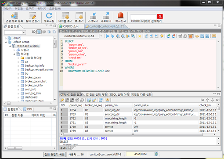The height and width of the screenshot is (159, 224).
Task: Click the 내보내기 export icon
Action: 106,16
